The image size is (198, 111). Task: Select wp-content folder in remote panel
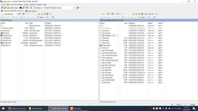[106, 33]
